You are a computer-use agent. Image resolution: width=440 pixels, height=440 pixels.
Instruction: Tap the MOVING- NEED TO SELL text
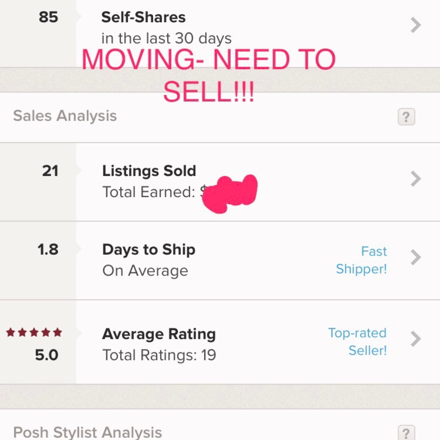pos(207,75)
